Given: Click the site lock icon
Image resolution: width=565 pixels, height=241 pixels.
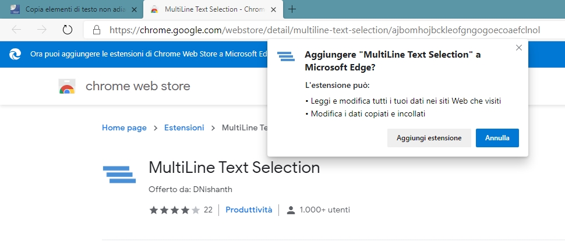Looking at the screenshot, I should [97, 30].
